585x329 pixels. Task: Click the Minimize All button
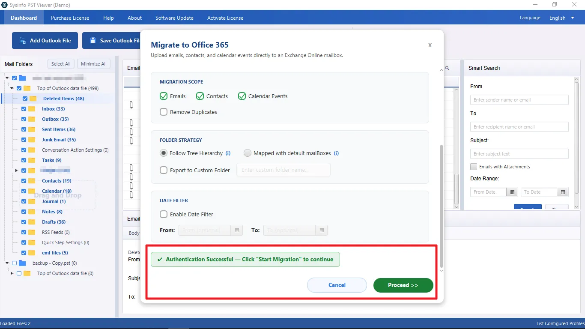pos(94,64)
